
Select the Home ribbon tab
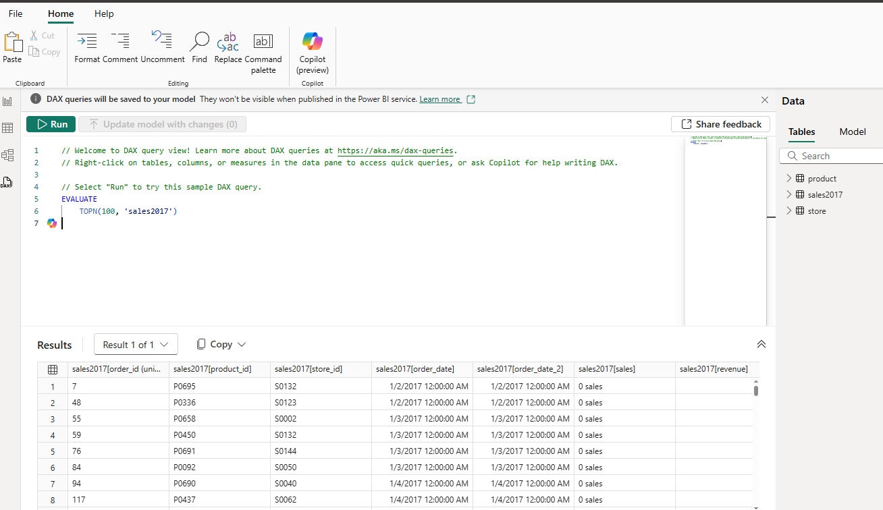tap(61, 13)
